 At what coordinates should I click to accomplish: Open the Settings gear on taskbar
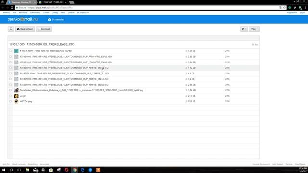coord(43,170)
